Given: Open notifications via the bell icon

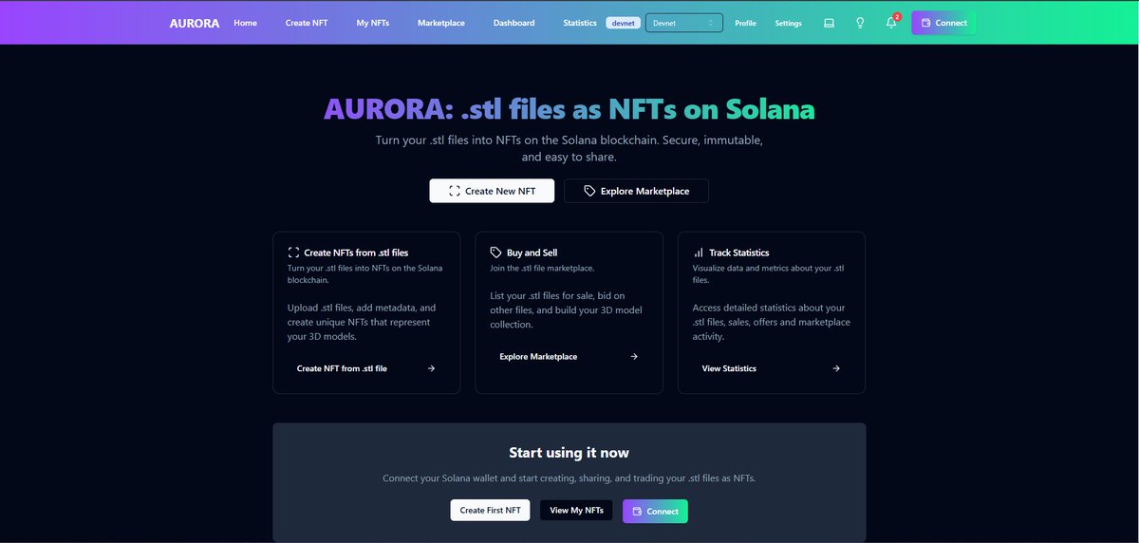Looking at the screenshot, I should [891, 23].
